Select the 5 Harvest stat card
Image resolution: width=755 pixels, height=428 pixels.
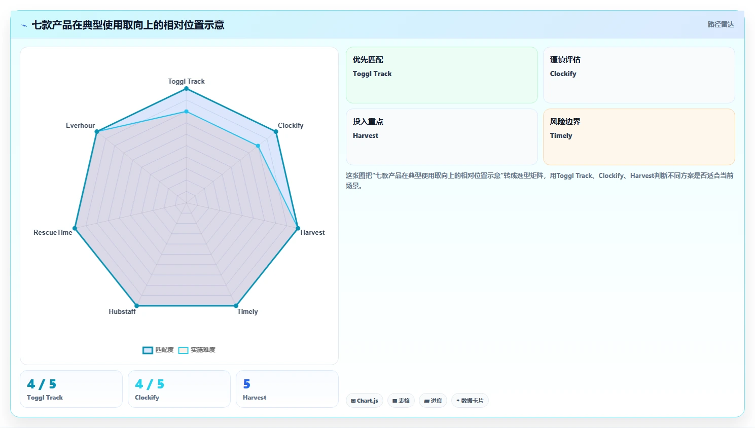point(287,389)
